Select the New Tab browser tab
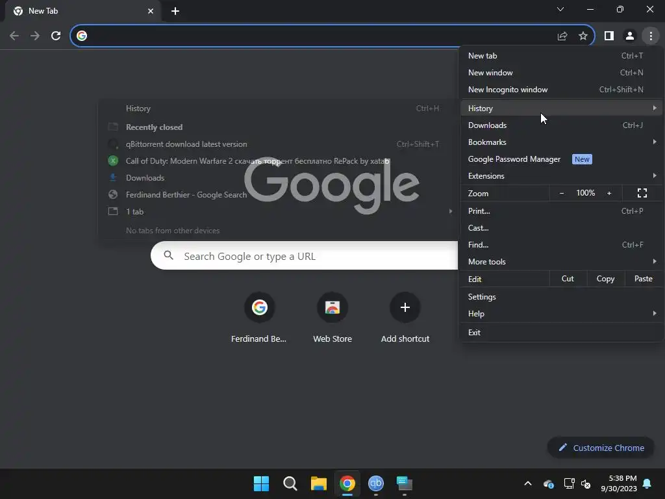665x499 pixels. [x=83, y=11]
